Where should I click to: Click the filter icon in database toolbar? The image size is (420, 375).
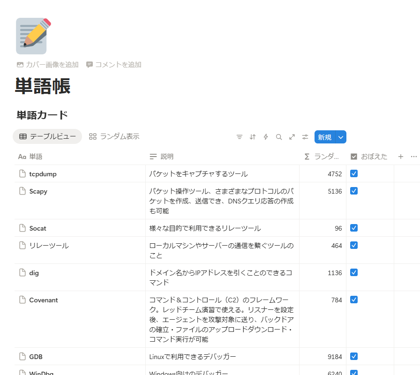[240, 137]
